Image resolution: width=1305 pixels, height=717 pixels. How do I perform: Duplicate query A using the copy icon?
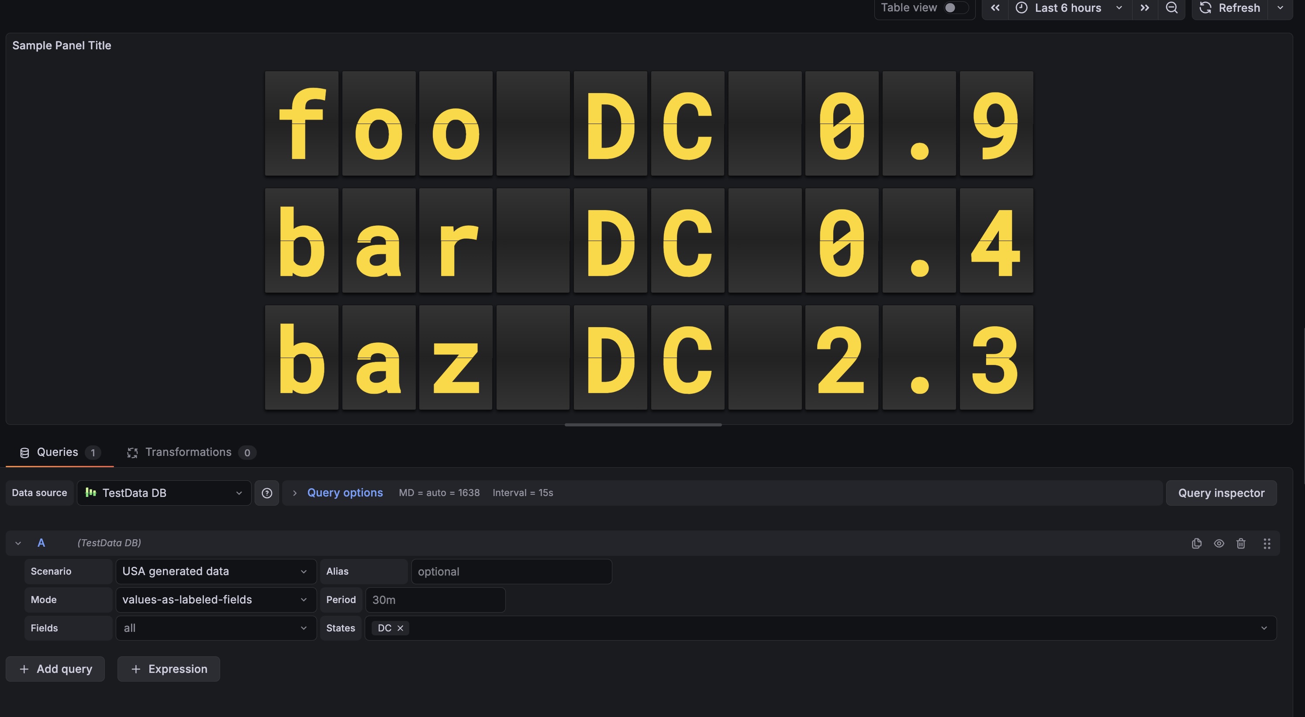click(x=1197, y=543)
